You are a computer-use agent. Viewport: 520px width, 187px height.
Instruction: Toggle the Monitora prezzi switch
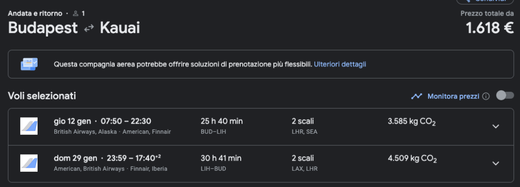tap(505, 96)
